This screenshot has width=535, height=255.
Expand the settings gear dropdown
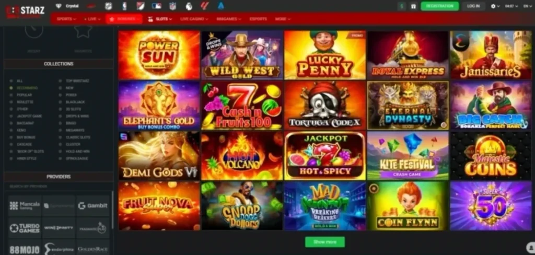click(x=495, y=6)
